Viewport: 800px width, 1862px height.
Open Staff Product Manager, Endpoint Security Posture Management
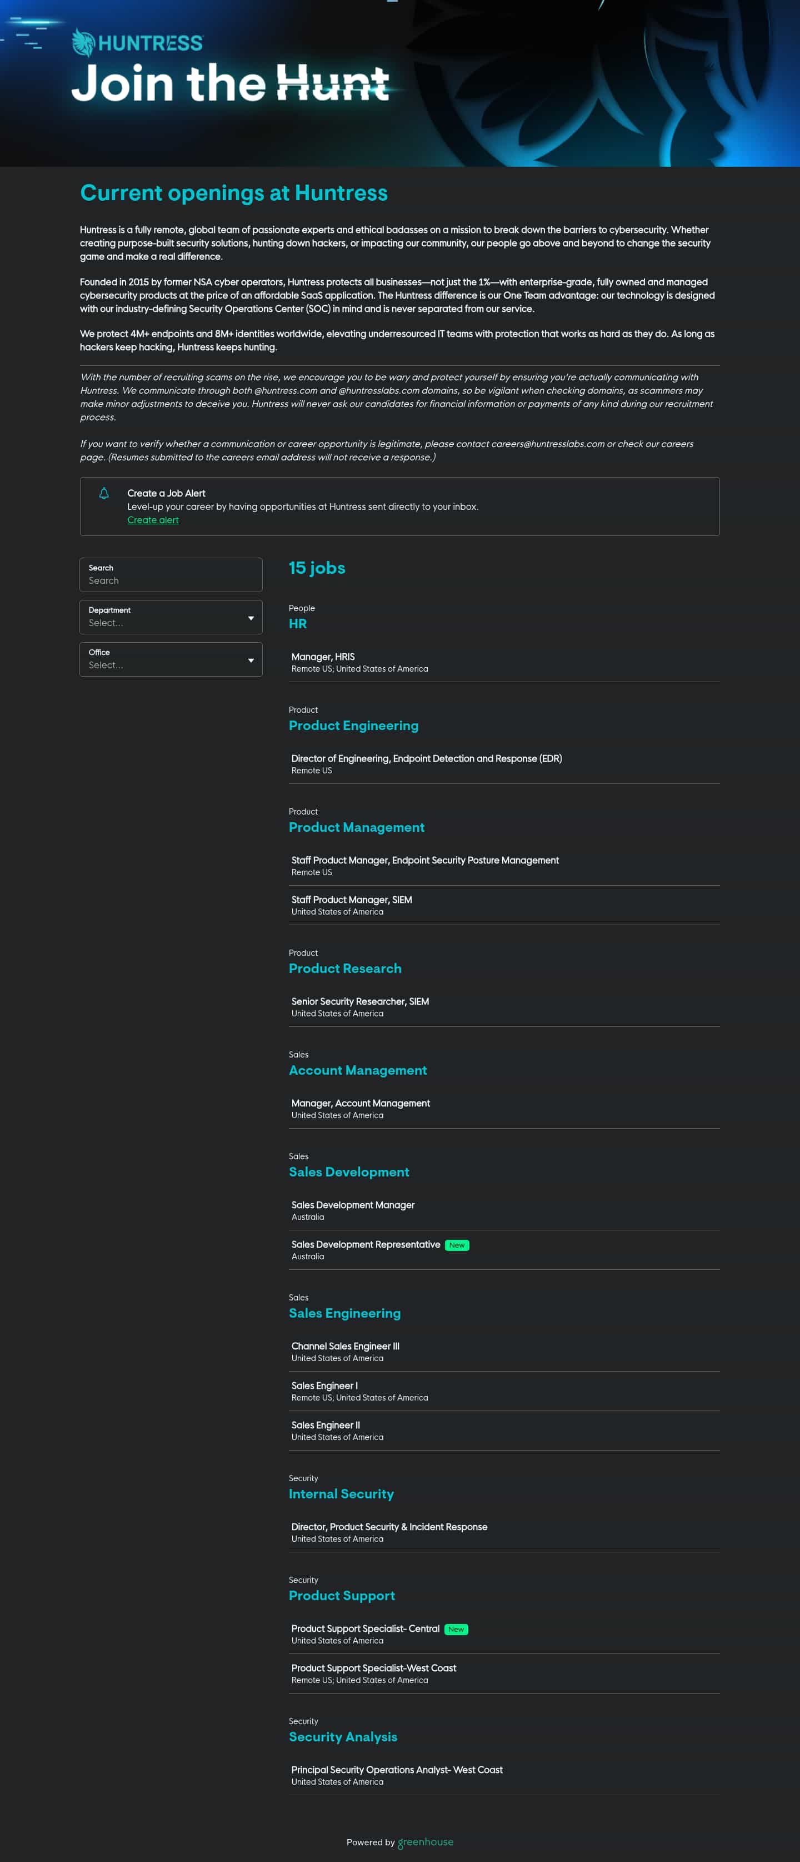(504, 866)
